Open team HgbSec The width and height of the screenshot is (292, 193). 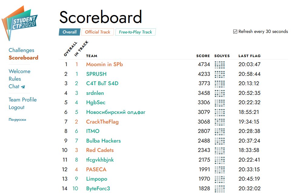[96, 102]
